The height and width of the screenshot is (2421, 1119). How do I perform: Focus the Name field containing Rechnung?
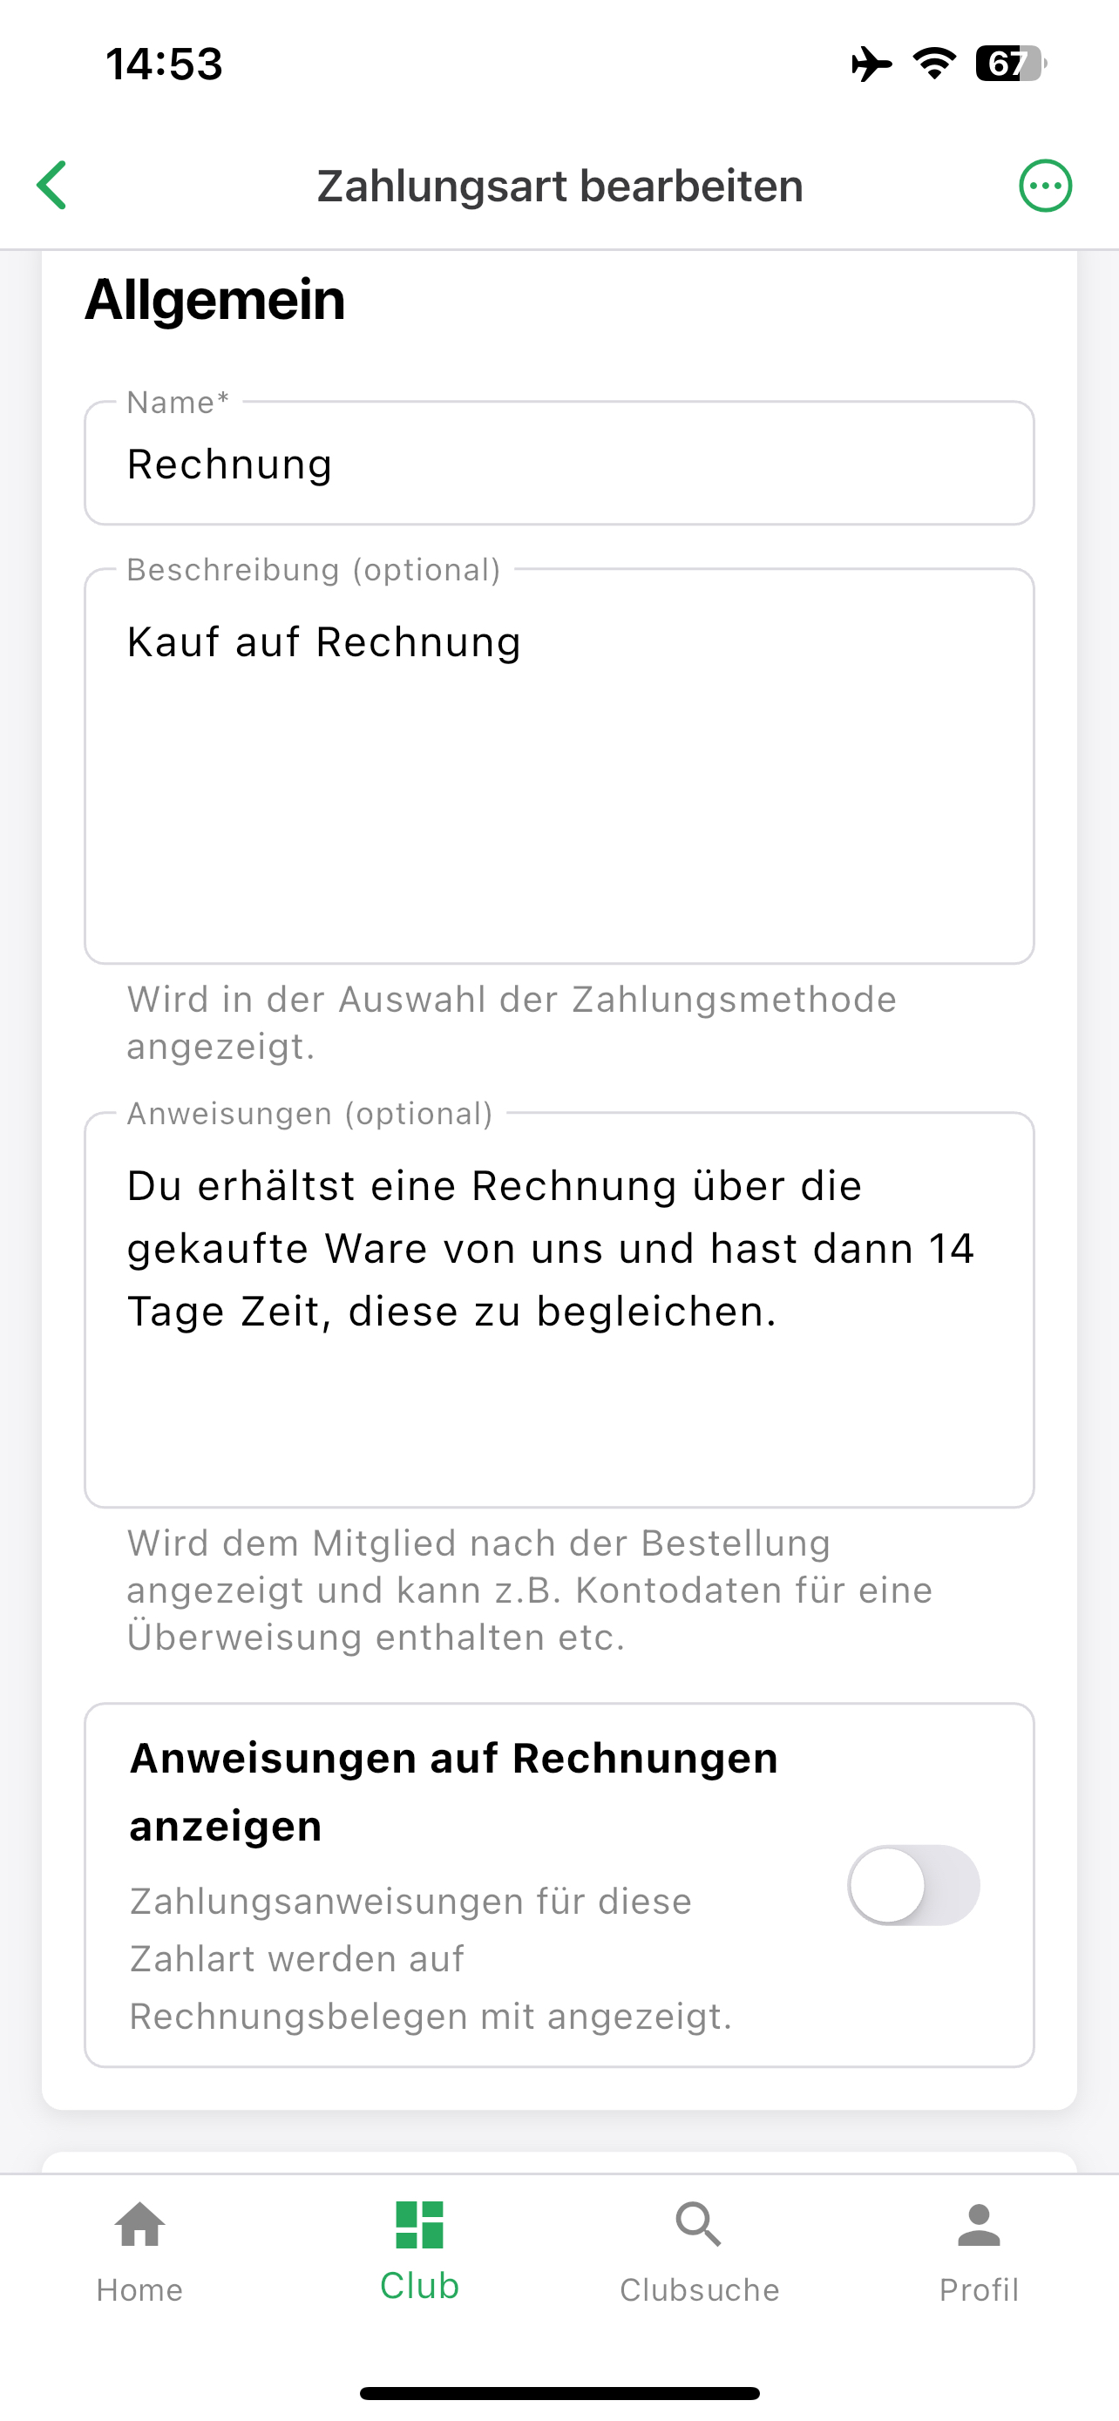click(559, 464)
